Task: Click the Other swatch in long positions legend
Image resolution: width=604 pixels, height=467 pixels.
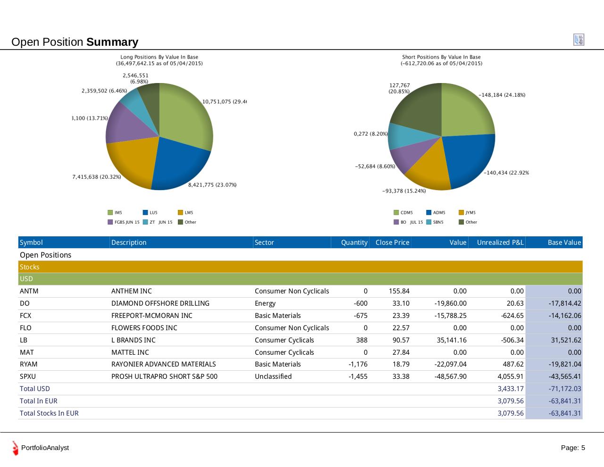Action: pos(180,222)
